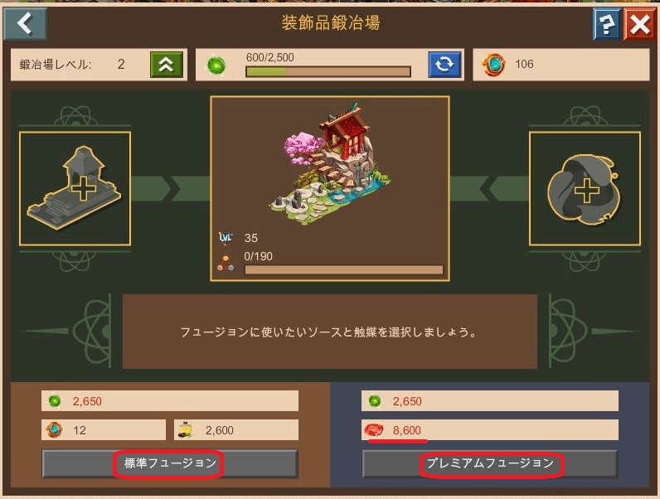Click the potion bottle cost 2,600 field
660x499 pixels.
coord(236,430)
